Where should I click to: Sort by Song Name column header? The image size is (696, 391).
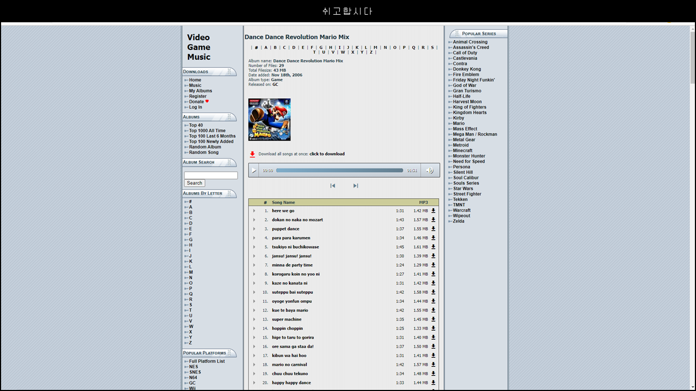(x=283, y=203)
